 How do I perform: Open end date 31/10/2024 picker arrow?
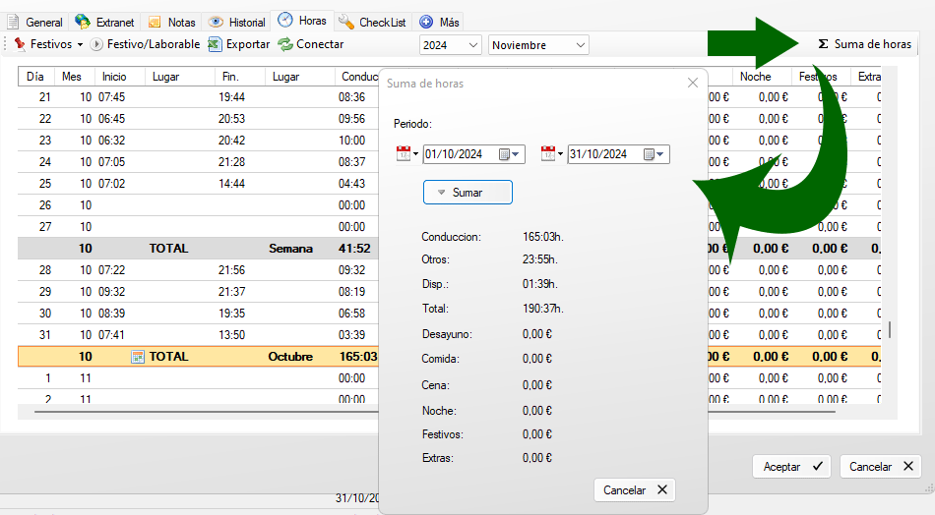click(661, 154)
